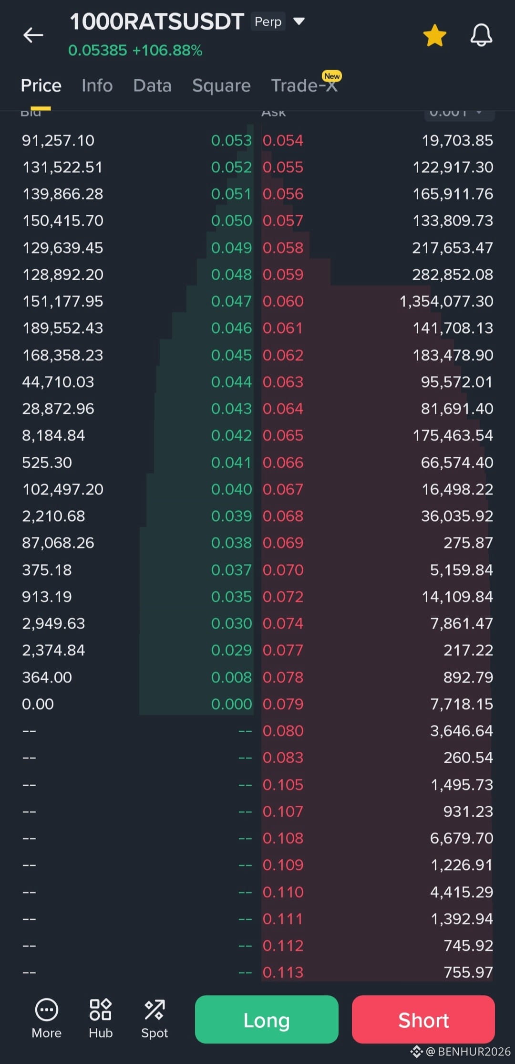Image resolution: width=515 pixels, height=1064 pixels.
Task: Open price alert bell icon
Action: [481, 35]
